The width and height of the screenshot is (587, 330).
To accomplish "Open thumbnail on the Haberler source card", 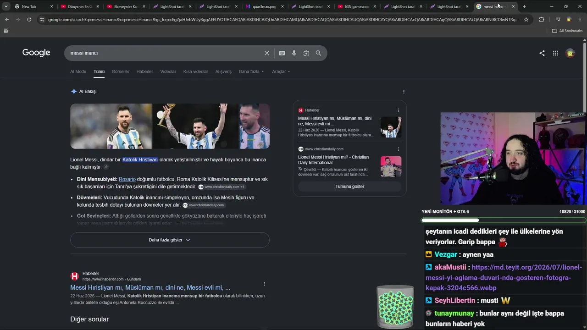I will click(x=391, y=127).
